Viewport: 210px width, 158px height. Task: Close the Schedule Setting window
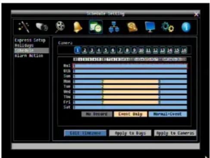pyautogui.click(x=196, y=14)
